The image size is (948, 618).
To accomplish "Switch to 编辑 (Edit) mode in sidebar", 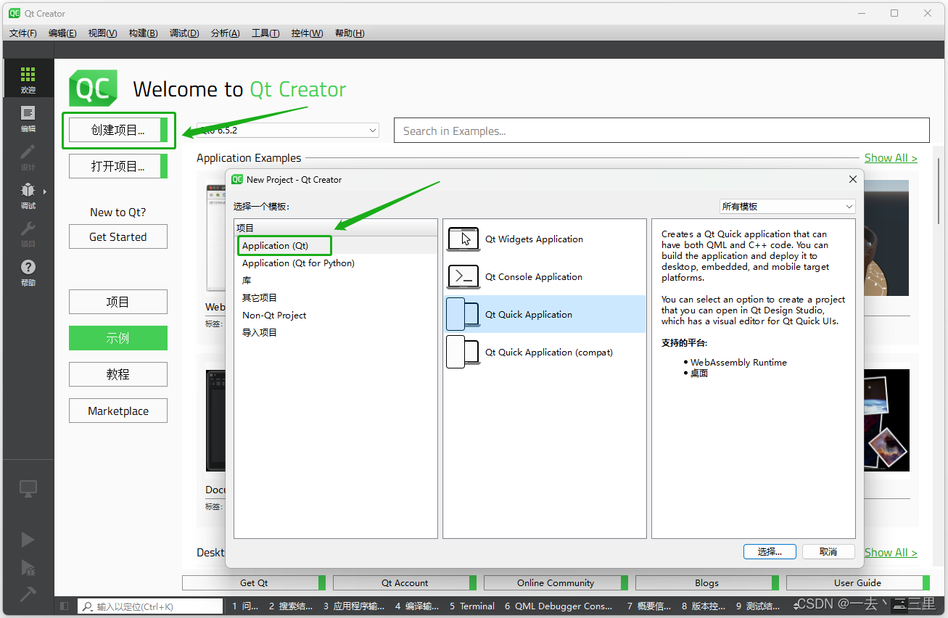I will [28, 118].
